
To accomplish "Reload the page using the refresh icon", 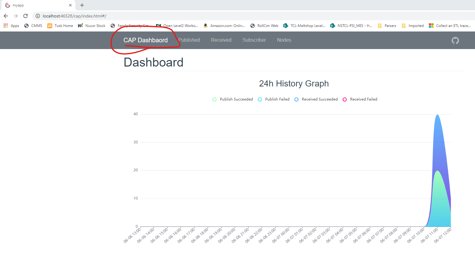I will click(x=26, y=16).
